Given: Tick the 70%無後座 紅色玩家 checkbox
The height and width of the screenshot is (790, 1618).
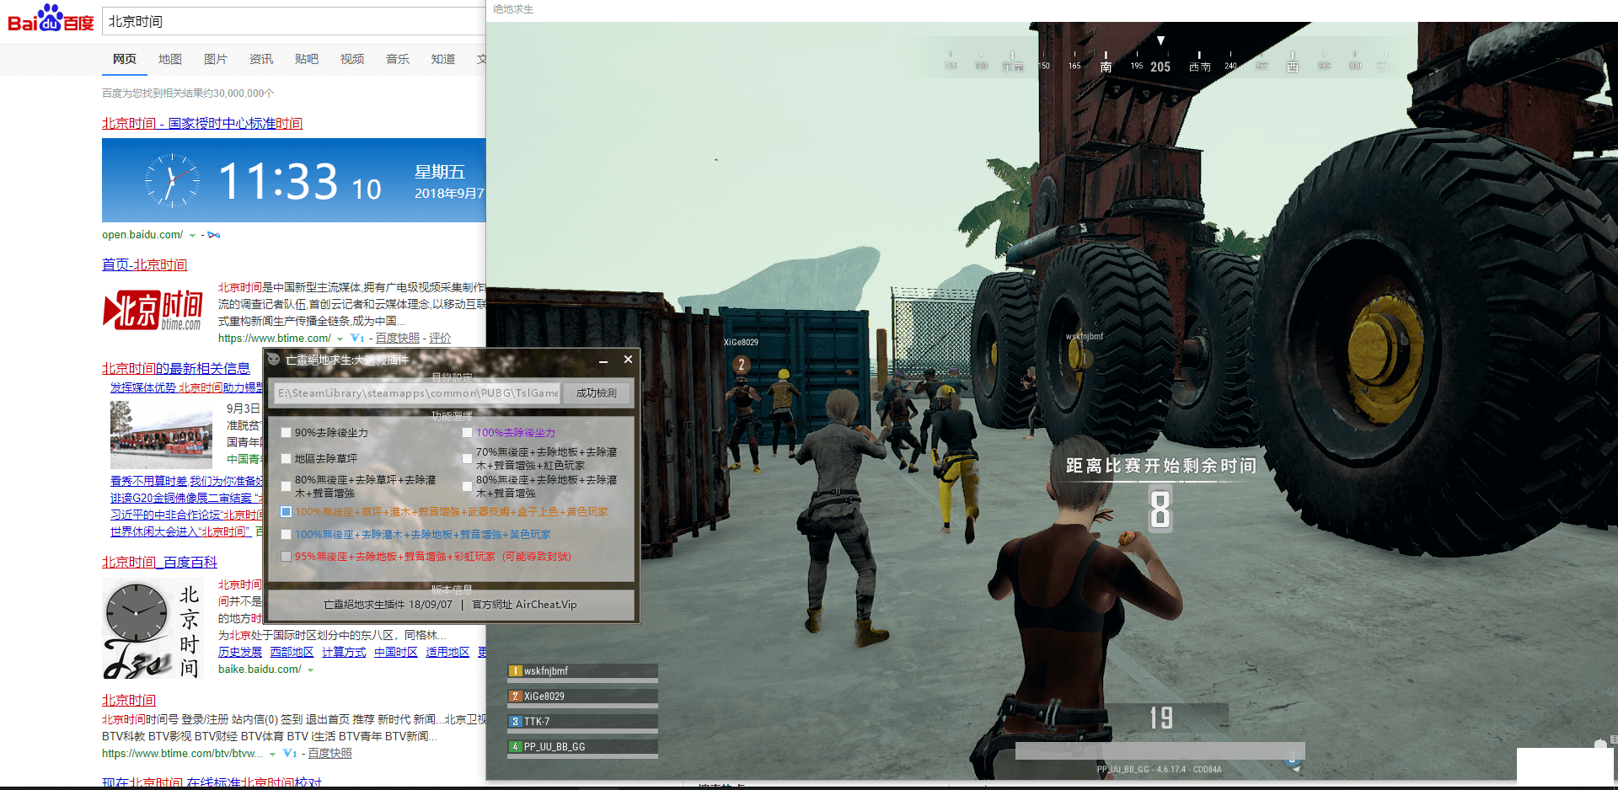Looking at the screenshot, I should (467, 459).
